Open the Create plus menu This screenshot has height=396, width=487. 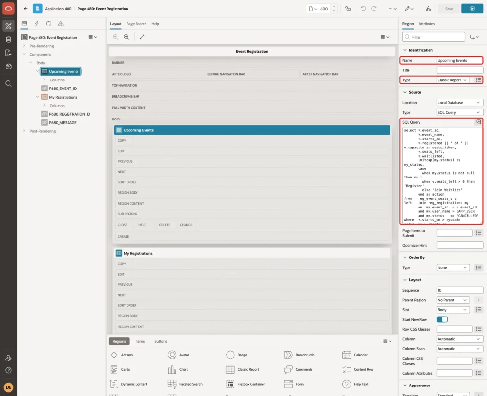coord(392,9)
